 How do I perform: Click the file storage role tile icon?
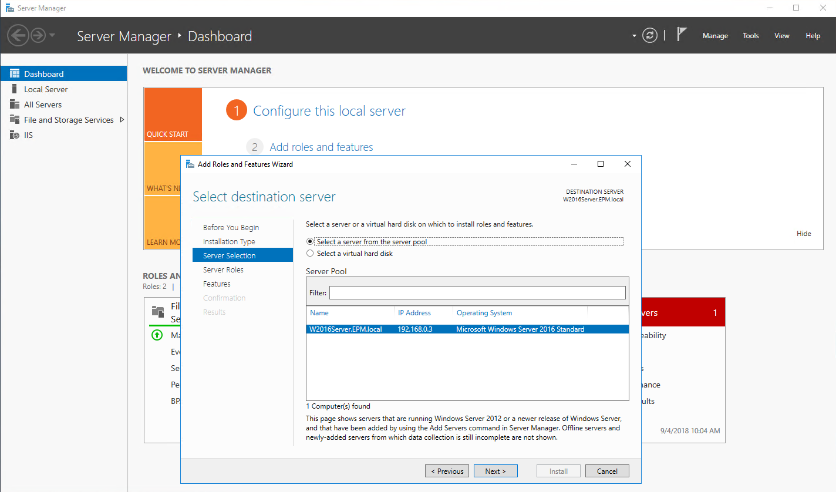[x=158, y=312]
